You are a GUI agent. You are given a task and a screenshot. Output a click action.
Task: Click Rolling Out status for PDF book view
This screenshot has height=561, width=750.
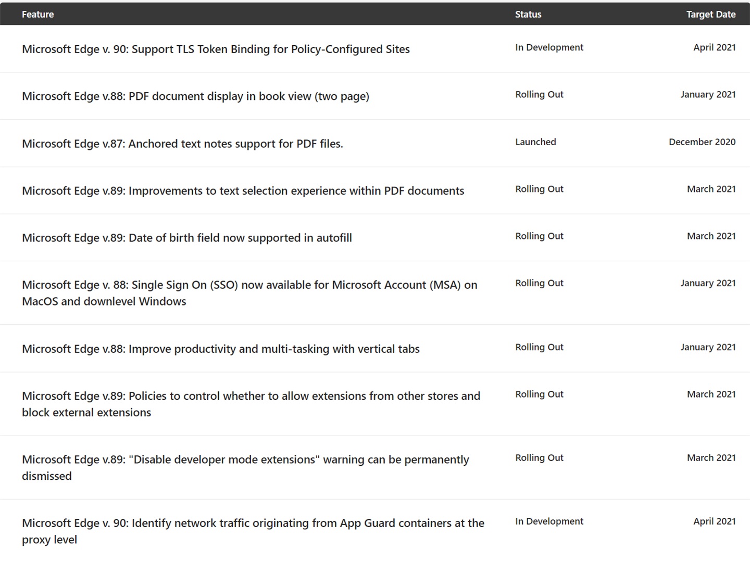tap(539, 95)
